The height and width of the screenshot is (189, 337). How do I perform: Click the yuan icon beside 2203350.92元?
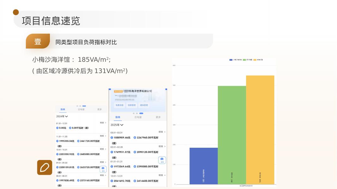[x=57, y=154]
